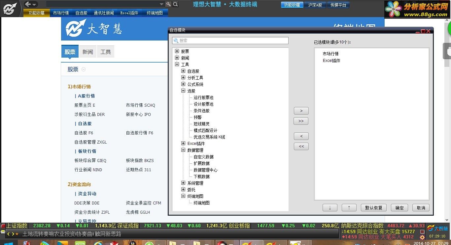Click 确定 to confirm the dialog
Viewport: 451px width, 245px height.
click(399, 208)
